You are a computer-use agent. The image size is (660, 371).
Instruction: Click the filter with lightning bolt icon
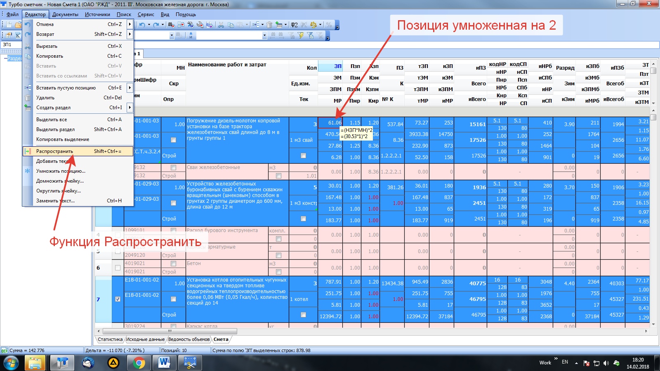301,35
